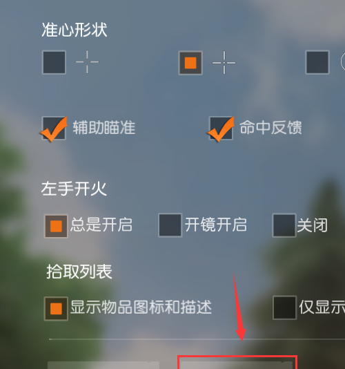
Task: Select the 总是开启 option box
Action: pyautogui.click(x=56, y=226)
